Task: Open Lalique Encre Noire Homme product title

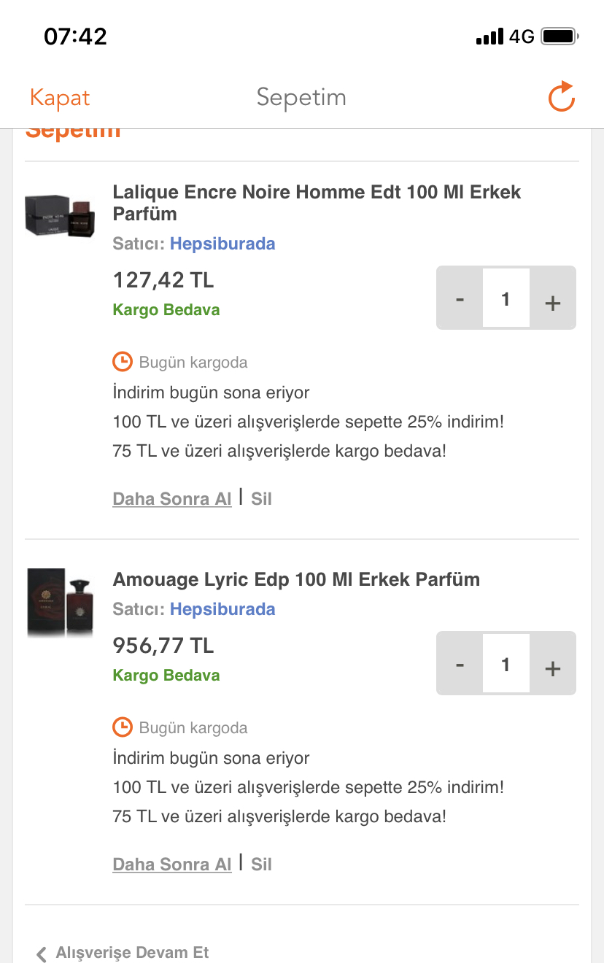Action: [x=317, y=203]
